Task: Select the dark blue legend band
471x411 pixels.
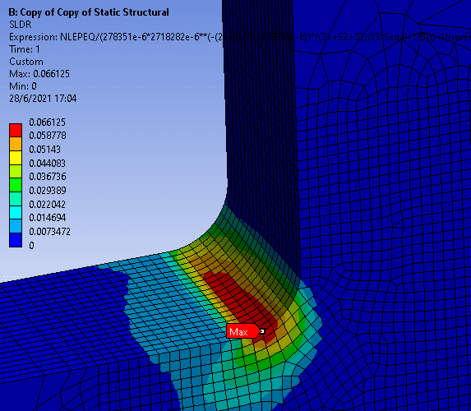Action: pyautogui.click(x=16, y=240)
